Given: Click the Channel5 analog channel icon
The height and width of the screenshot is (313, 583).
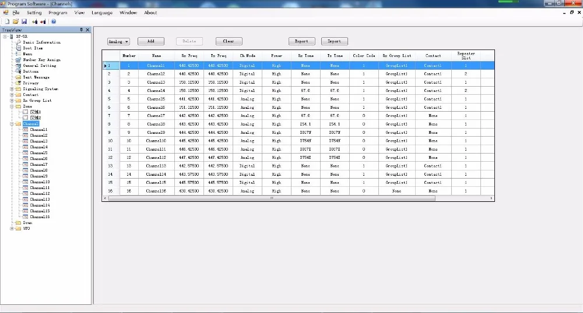Looking at the screenshot, I should coord(25,153).
